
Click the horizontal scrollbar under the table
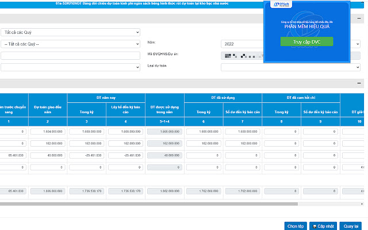click(x=149, y=204)
